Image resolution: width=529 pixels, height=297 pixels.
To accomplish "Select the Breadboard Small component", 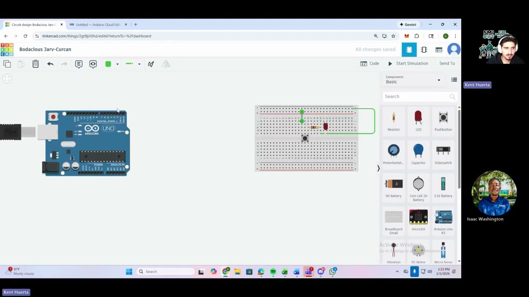I will click(x=393, y=222).
